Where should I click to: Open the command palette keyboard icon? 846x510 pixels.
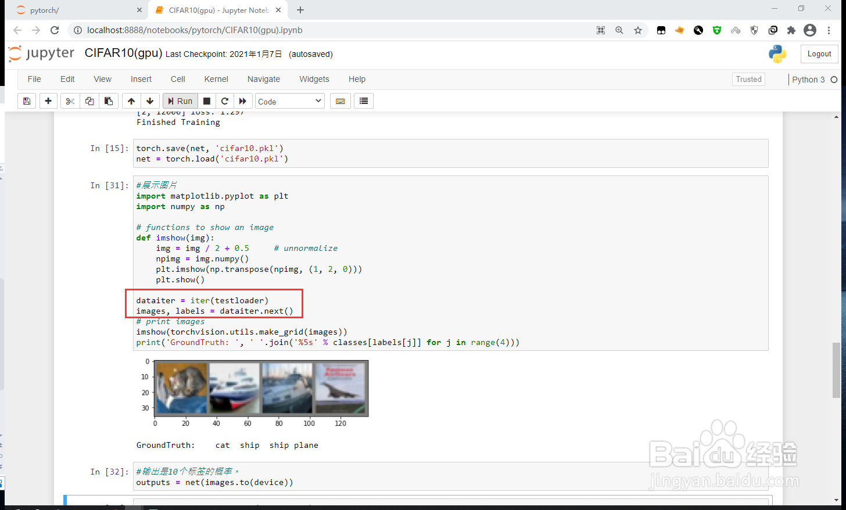click(x=340, y=101)
